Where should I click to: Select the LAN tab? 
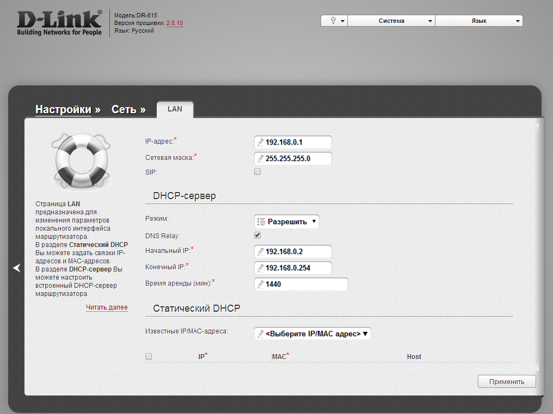click(x=175, y=109)
